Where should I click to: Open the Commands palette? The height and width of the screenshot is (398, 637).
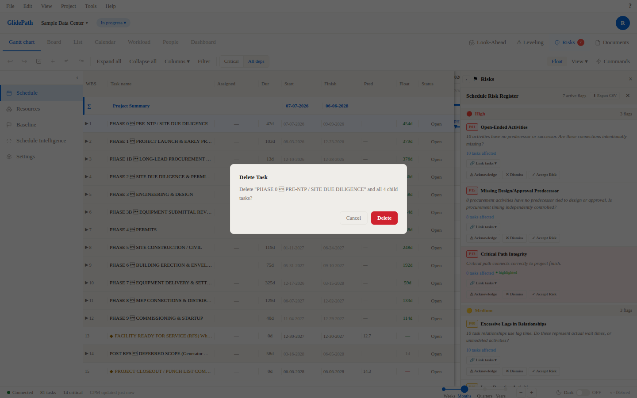pos(613,61)
